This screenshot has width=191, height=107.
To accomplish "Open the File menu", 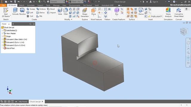I will (x=3, y=5).
